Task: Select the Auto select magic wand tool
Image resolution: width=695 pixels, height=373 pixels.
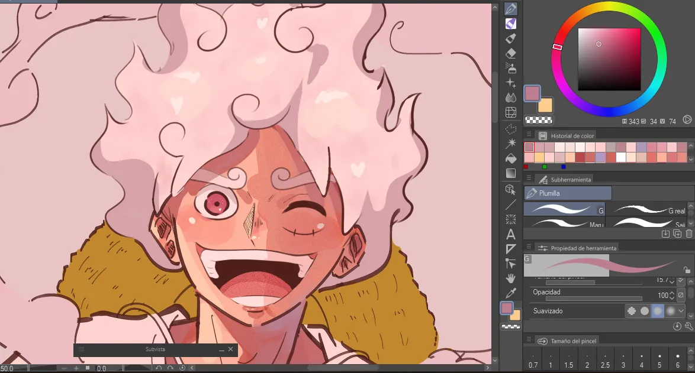Action: pyautogui.click(x=511, y=144)
